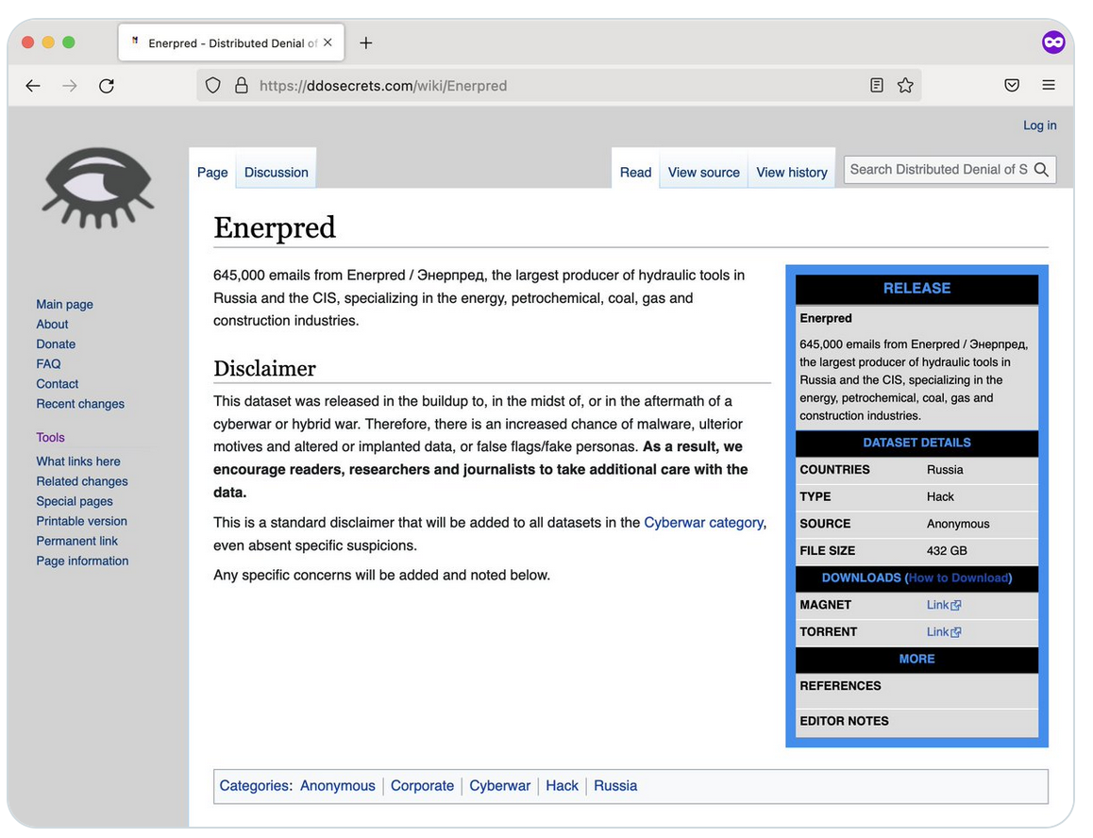This screenshot has width=1093, height=838.
Task: Open the Cyberwar category in footer
Action: pos(500,786)
